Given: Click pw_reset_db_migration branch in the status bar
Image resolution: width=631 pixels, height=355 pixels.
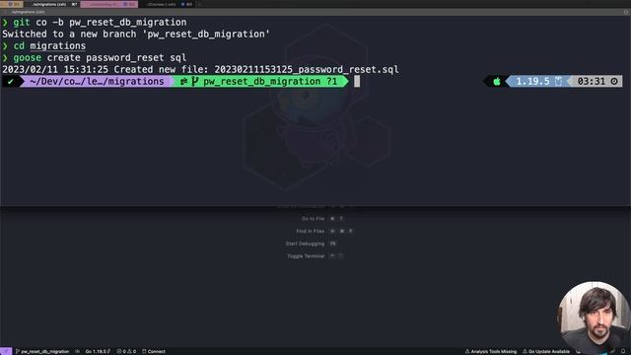Looking at the screenshot, I should click(x=42, y=351).
